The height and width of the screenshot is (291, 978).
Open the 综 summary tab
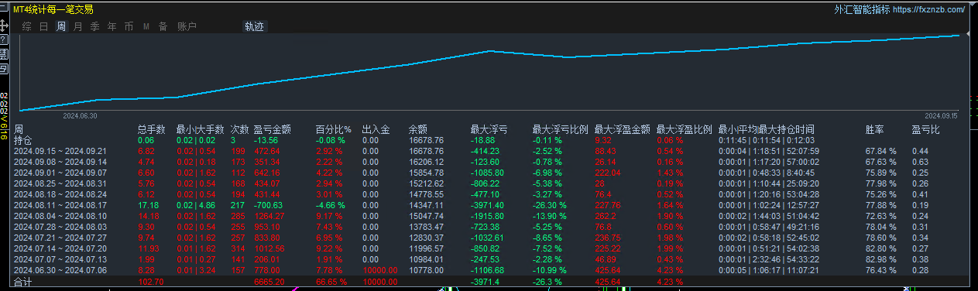point(27,26)
